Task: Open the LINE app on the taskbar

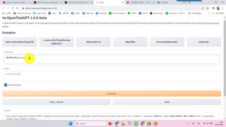Action: 136,123
